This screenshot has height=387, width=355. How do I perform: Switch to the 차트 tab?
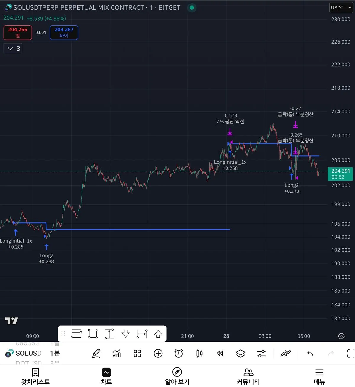[x=106, y=376]
